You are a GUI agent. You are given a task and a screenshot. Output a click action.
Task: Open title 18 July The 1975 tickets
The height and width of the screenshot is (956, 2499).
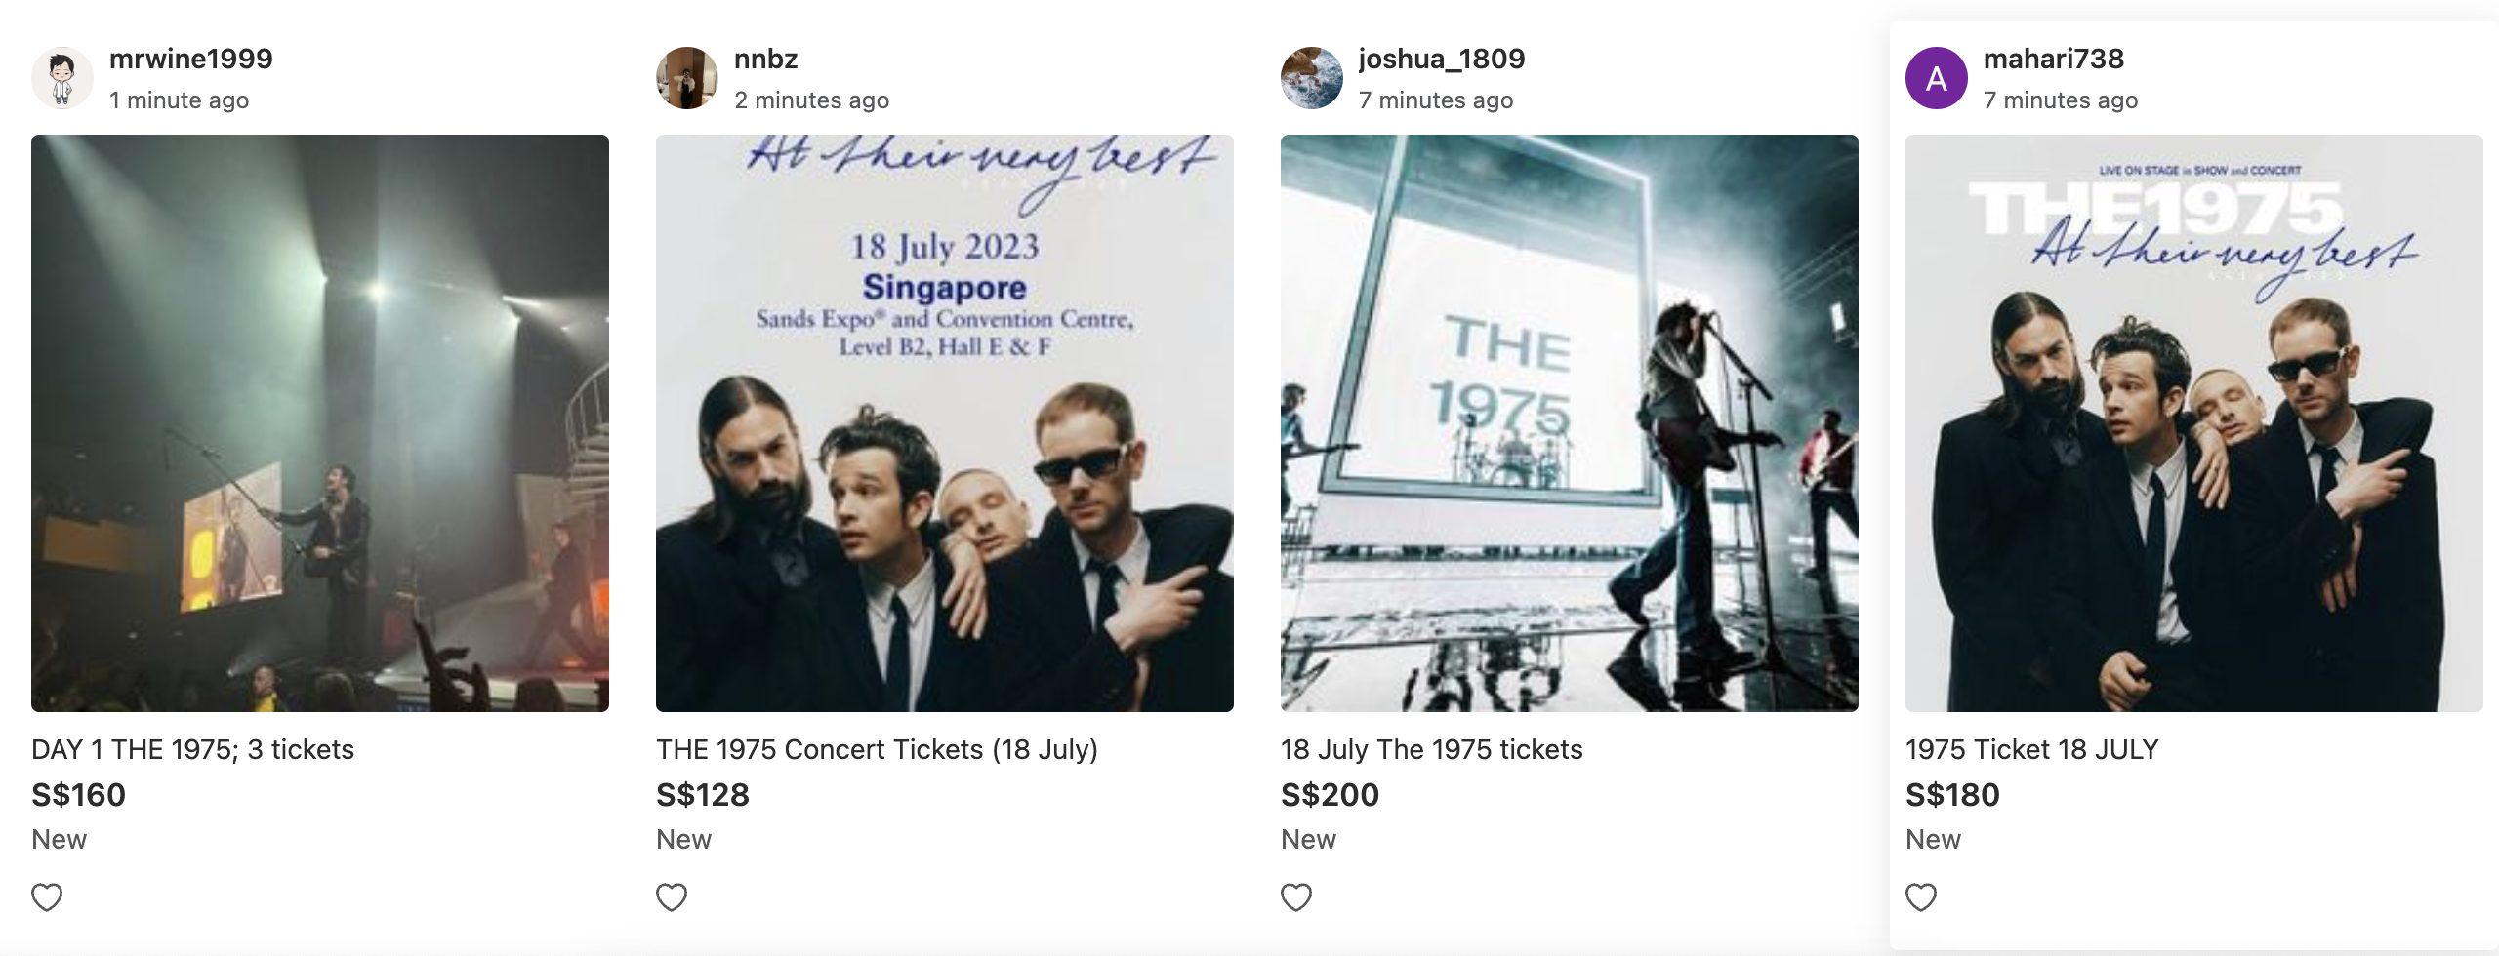pyautogui.click(x=1432, y=749)
